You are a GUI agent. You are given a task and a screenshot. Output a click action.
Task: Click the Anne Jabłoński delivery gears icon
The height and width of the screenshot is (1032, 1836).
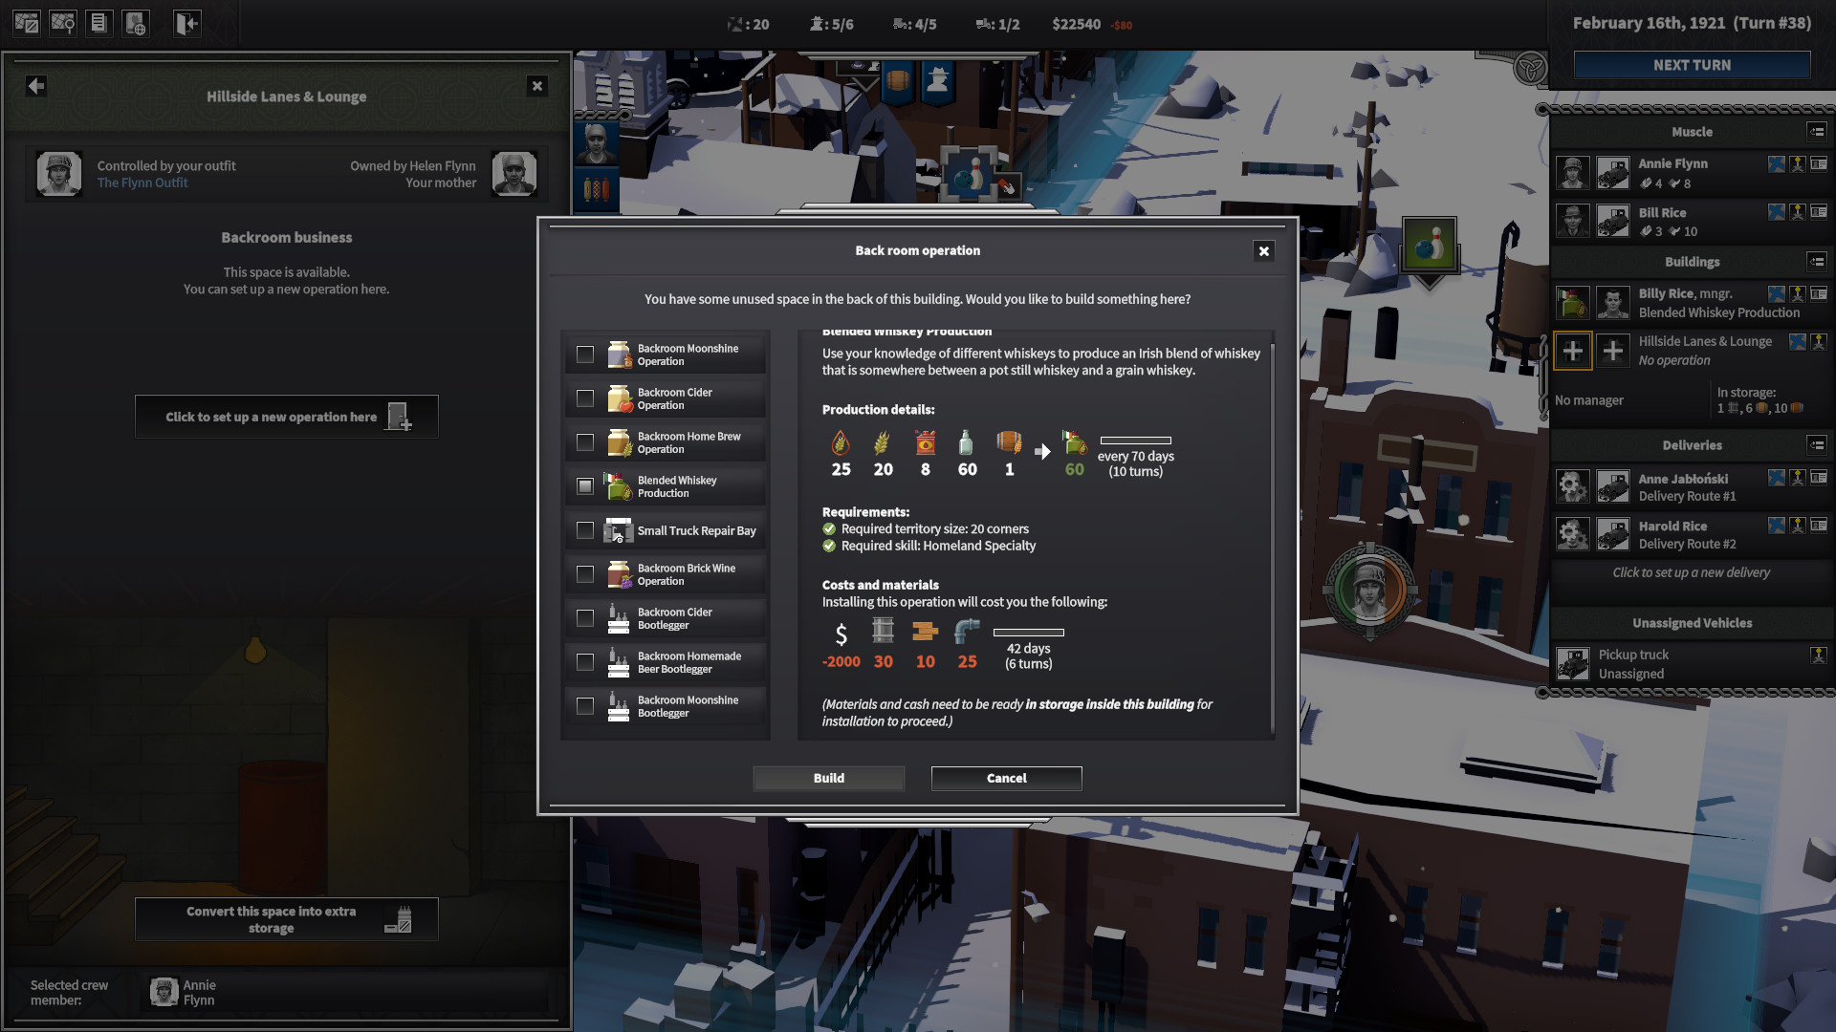click(x=1573, y=485)
